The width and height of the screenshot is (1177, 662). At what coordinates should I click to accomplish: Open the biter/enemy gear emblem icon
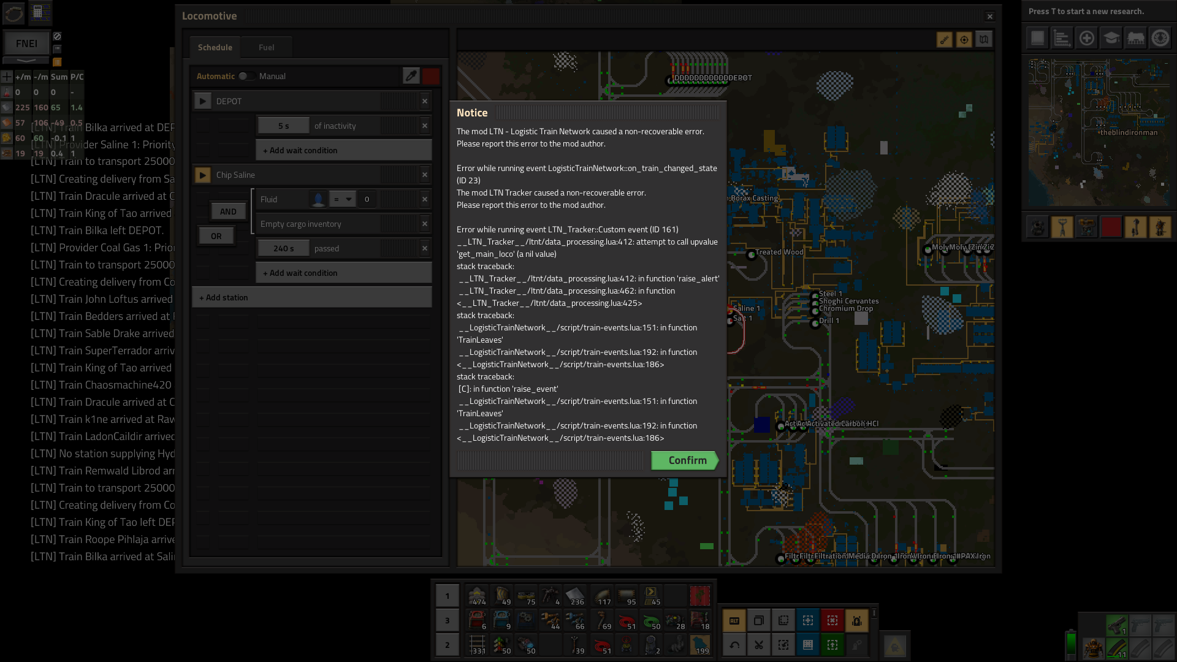[x=1160, y=38]
